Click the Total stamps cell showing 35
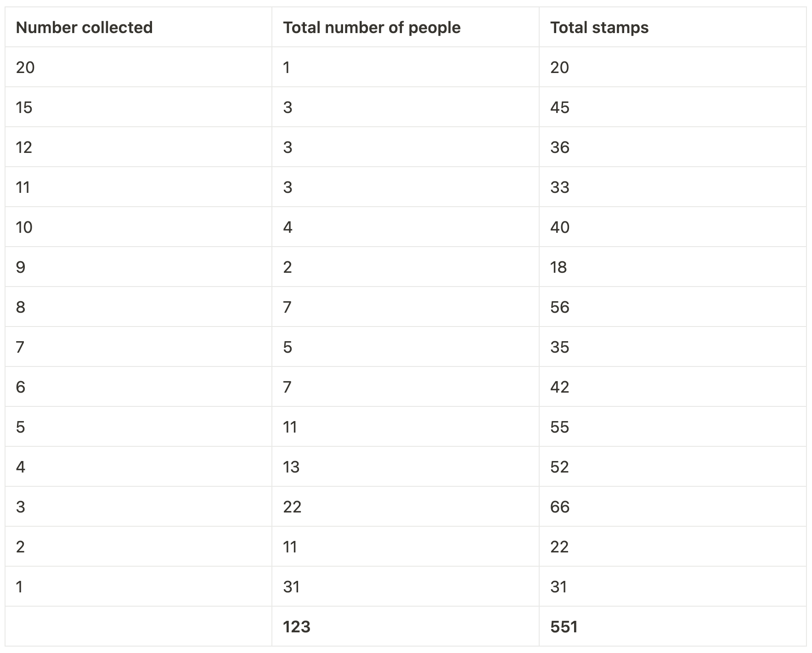Image resolution: width=812 pixels, height=653 pixels. 560,347
